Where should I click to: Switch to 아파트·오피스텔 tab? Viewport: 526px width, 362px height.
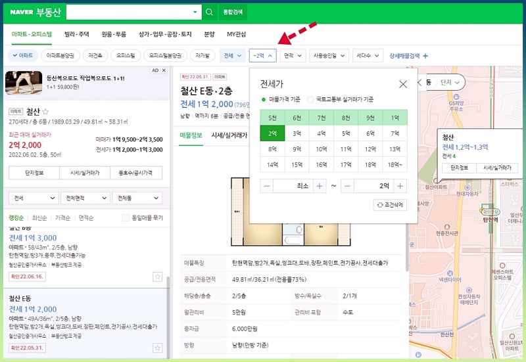point(32,34)
